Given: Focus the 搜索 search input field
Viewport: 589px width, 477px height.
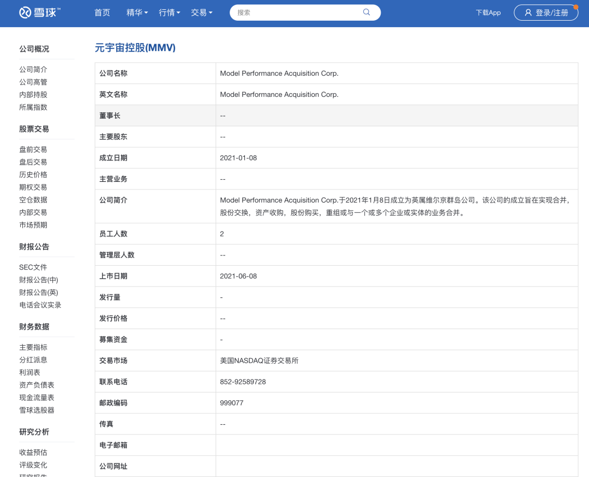Looking at the screenshot, I should (x=297, y=13).
